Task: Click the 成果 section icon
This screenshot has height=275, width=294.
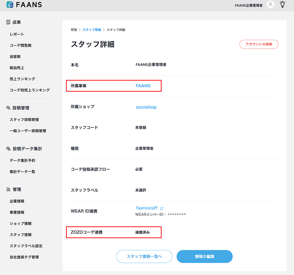Action: coord(8,22)
